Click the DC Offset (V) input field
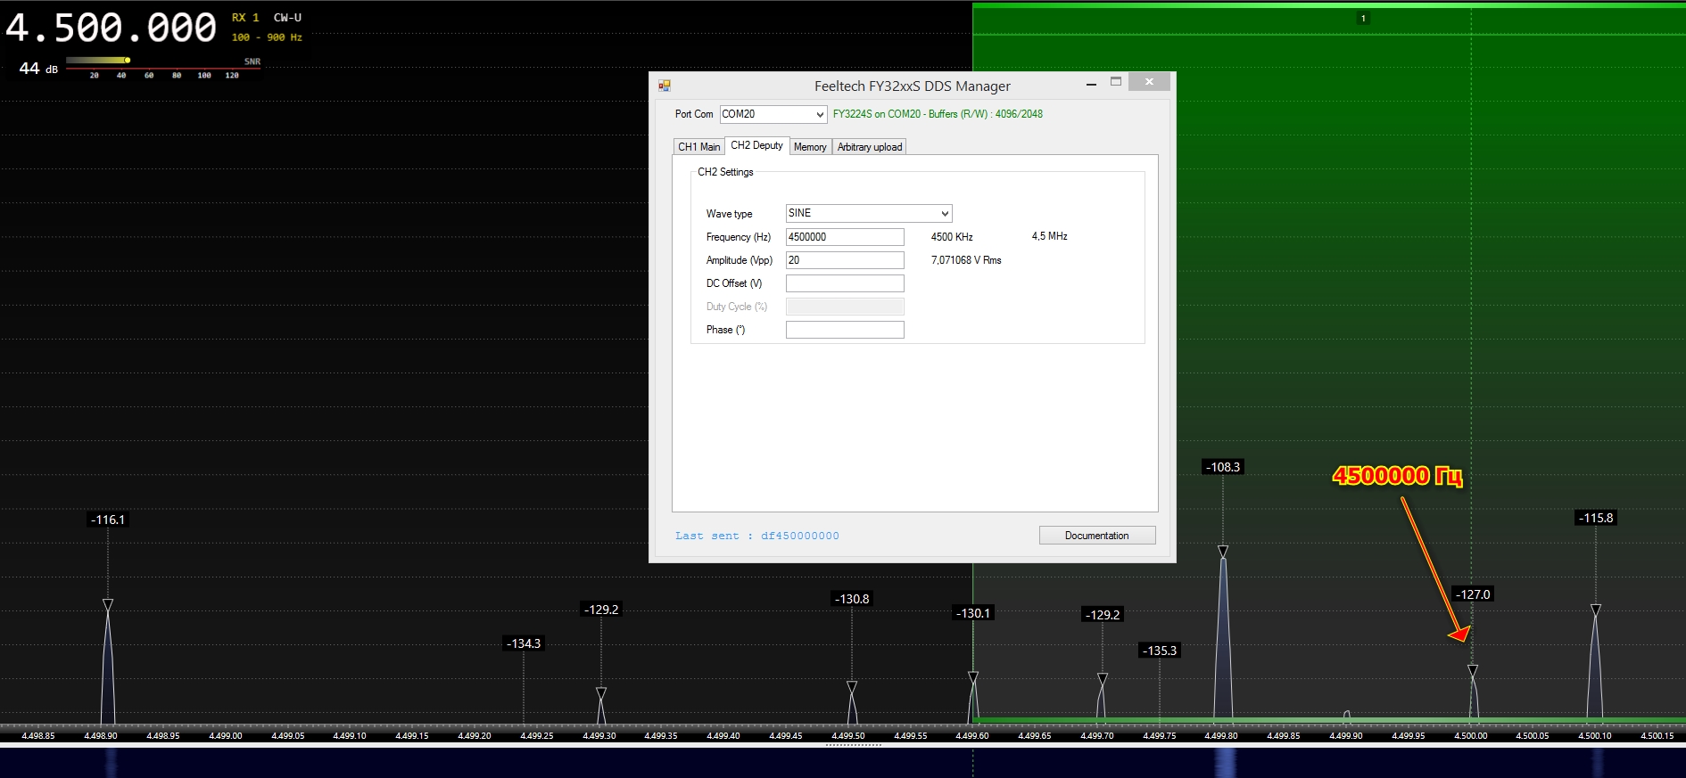Image resolution: width=1686 pixels, height=778 pixels. [x=845, y=283]
